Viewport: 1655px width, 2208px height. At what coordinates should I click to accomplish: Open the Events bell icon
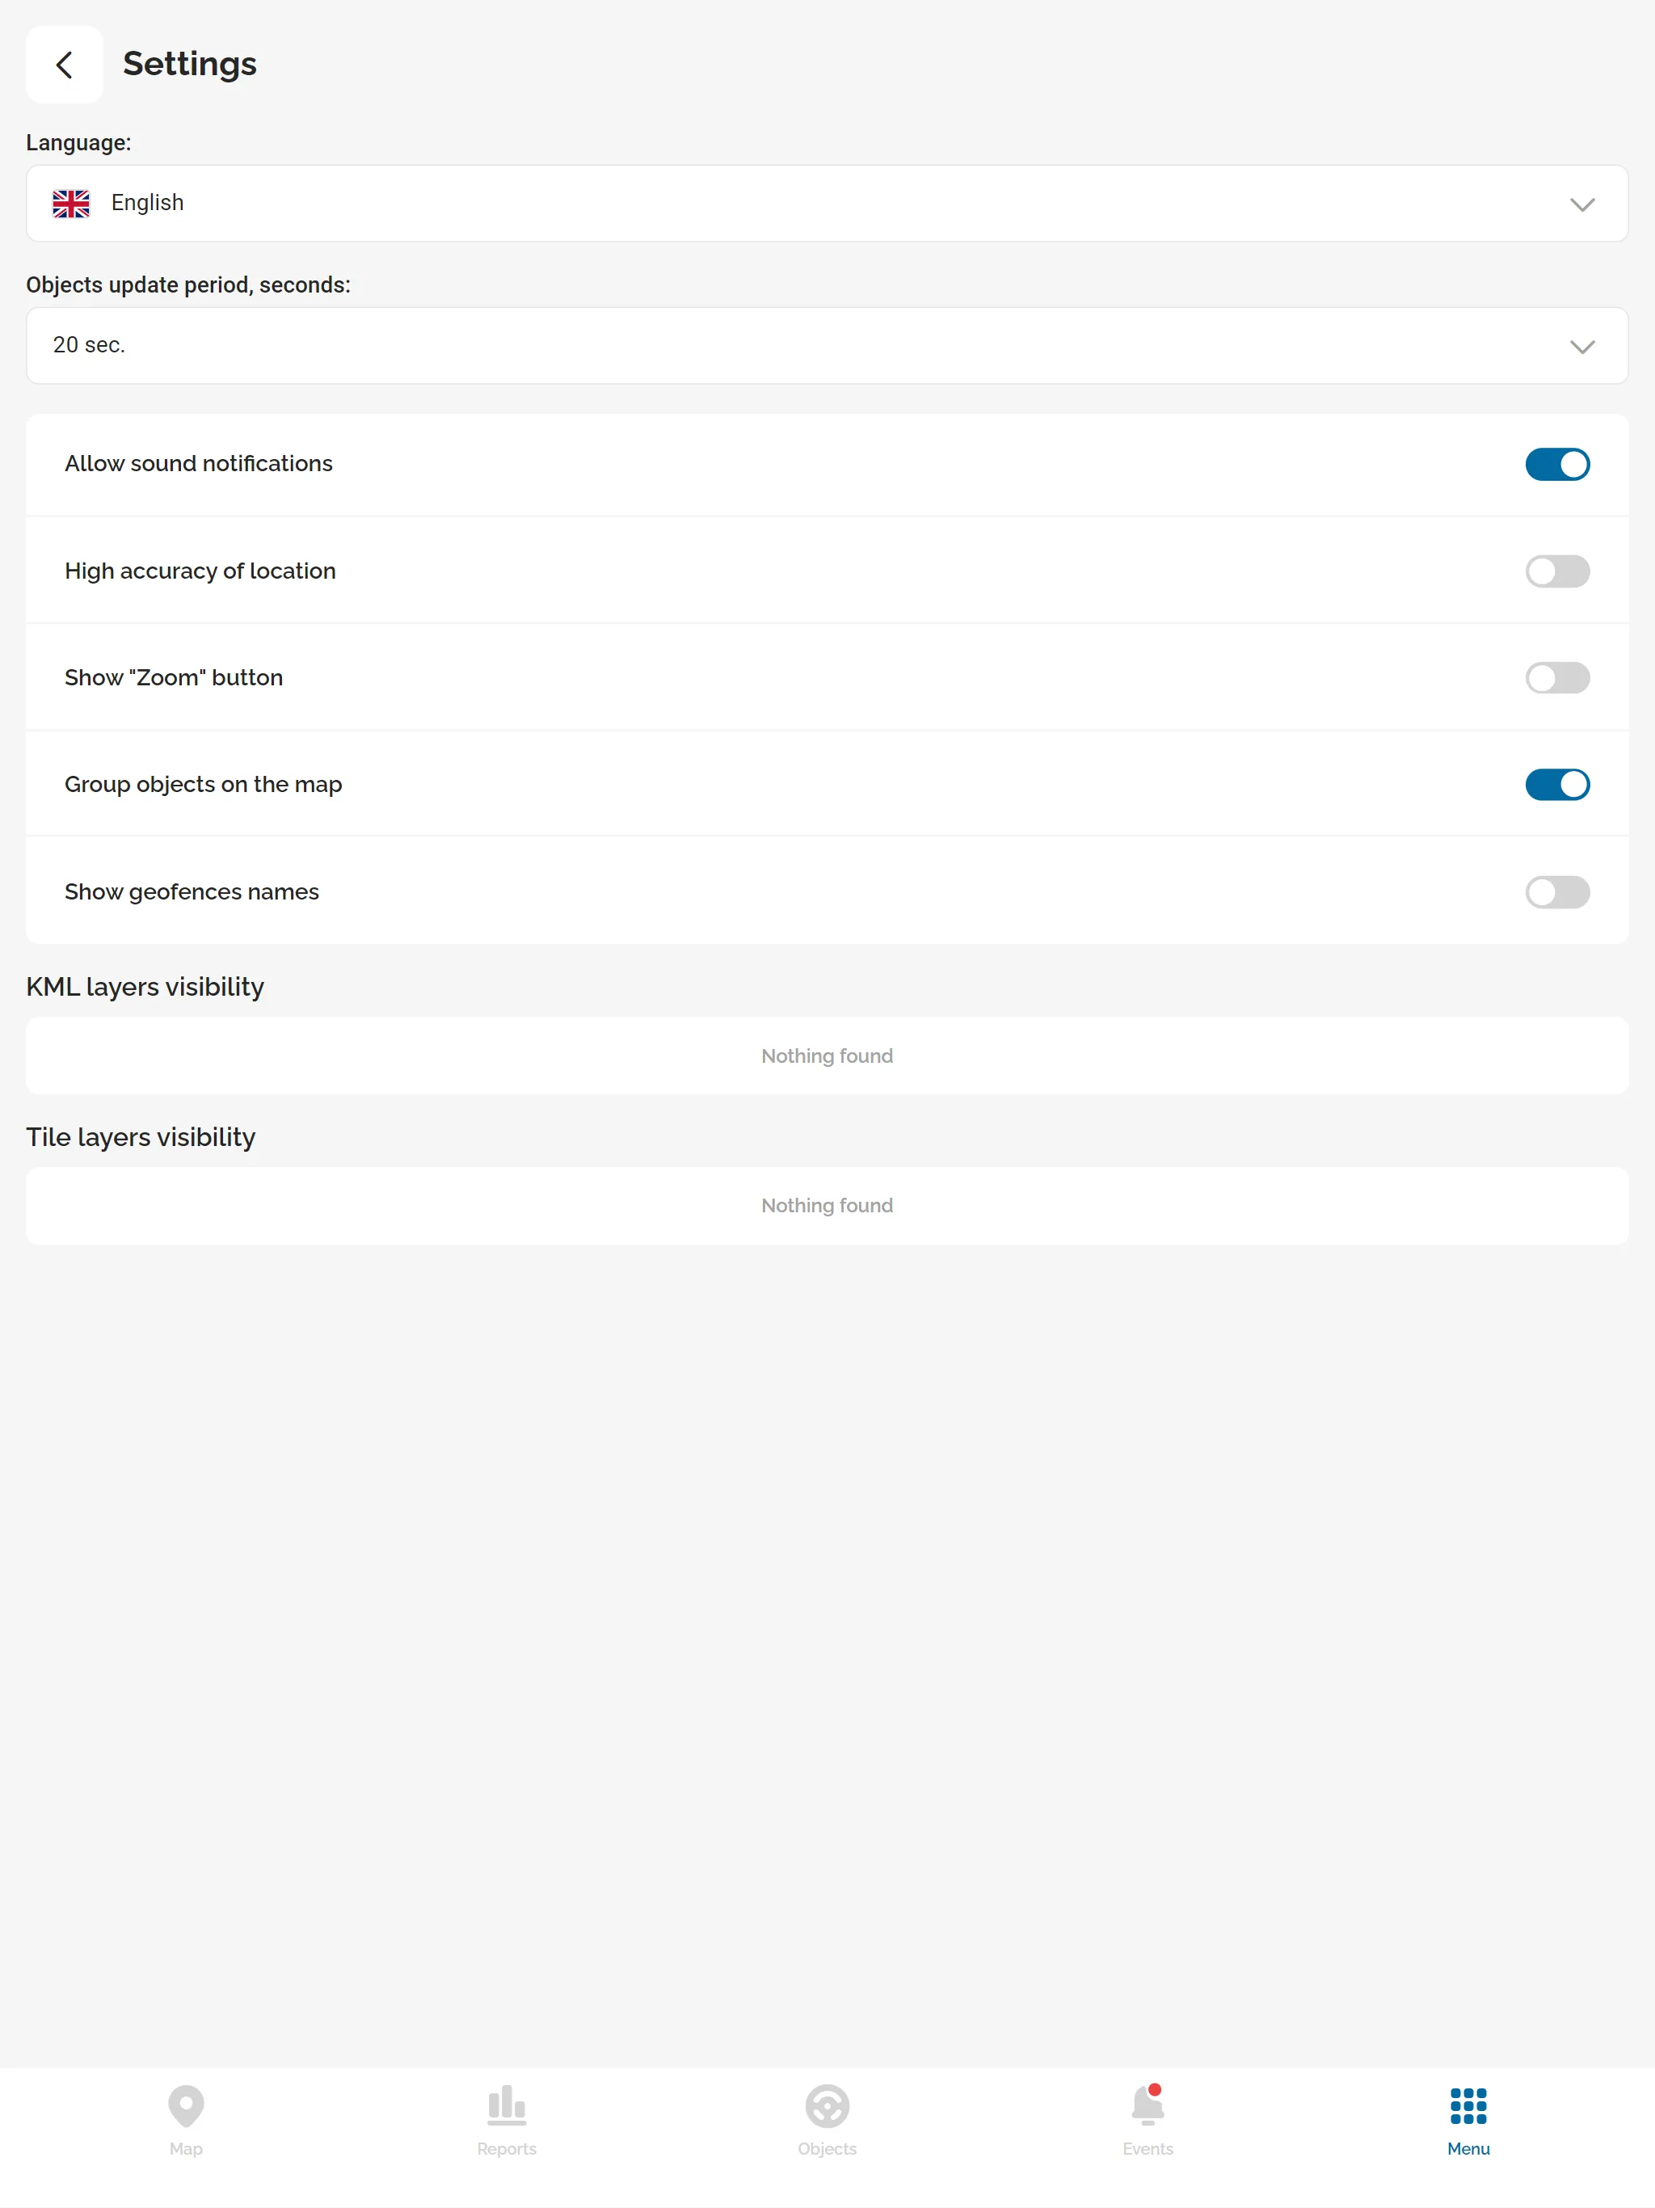(x=1147, y=2105)
